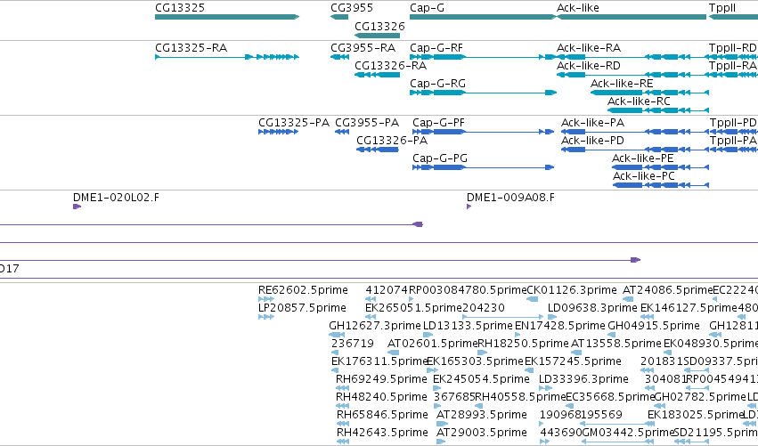This screenshot has height=446, width=758.
Task: Select EST LD13133.5prime
Action: [x=468, y=326]
